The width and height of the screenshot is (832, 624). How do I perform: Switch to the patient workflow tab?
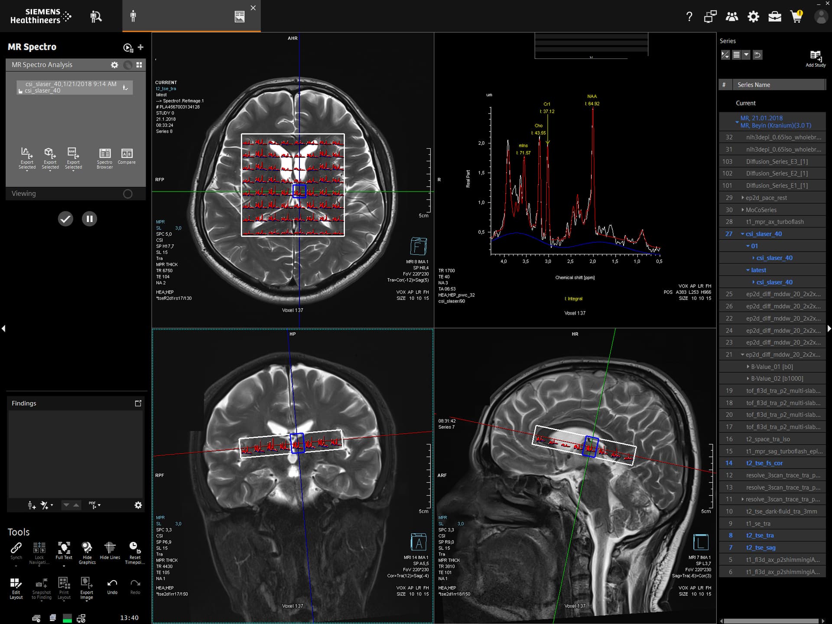click(133, 16)
